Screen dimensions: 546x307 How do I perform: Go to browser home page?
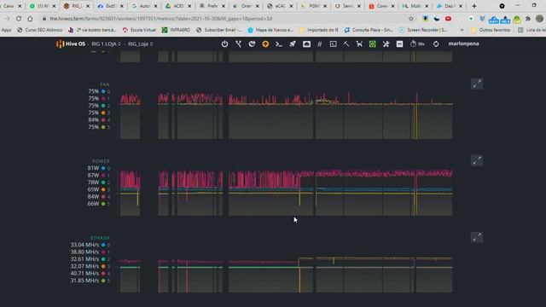(31, 19)
